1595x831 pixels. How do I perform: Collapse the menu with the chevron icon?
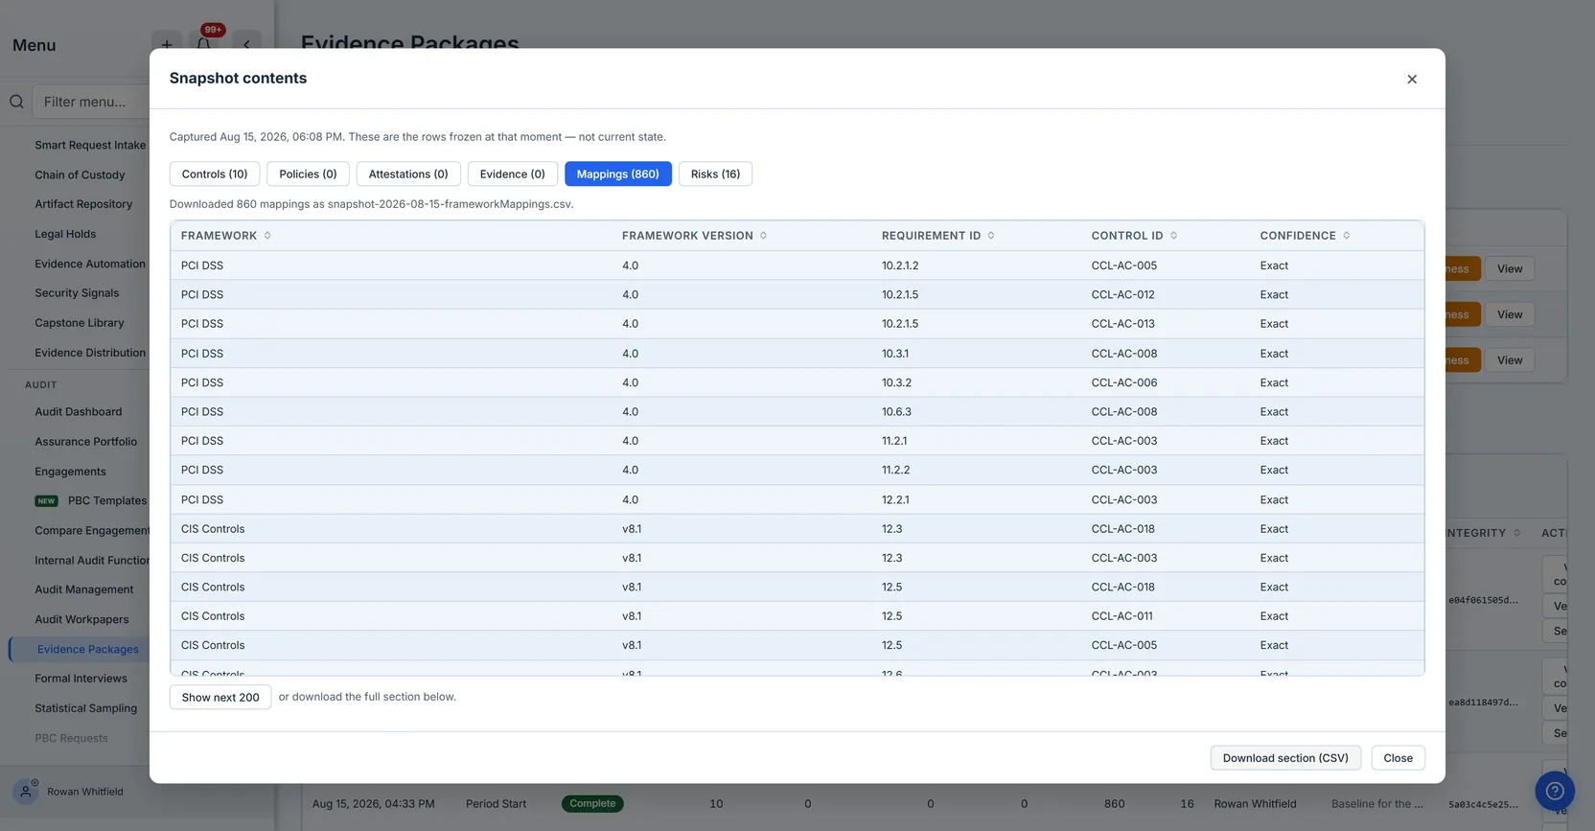pyautogui.click(x=246, y=44)
